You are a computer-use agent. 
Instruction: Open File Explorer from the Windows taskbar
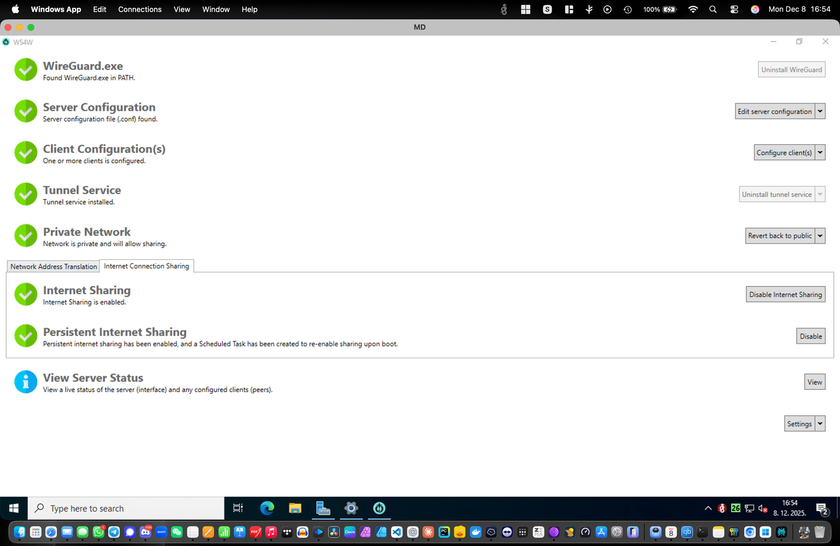tap(295, 508)
